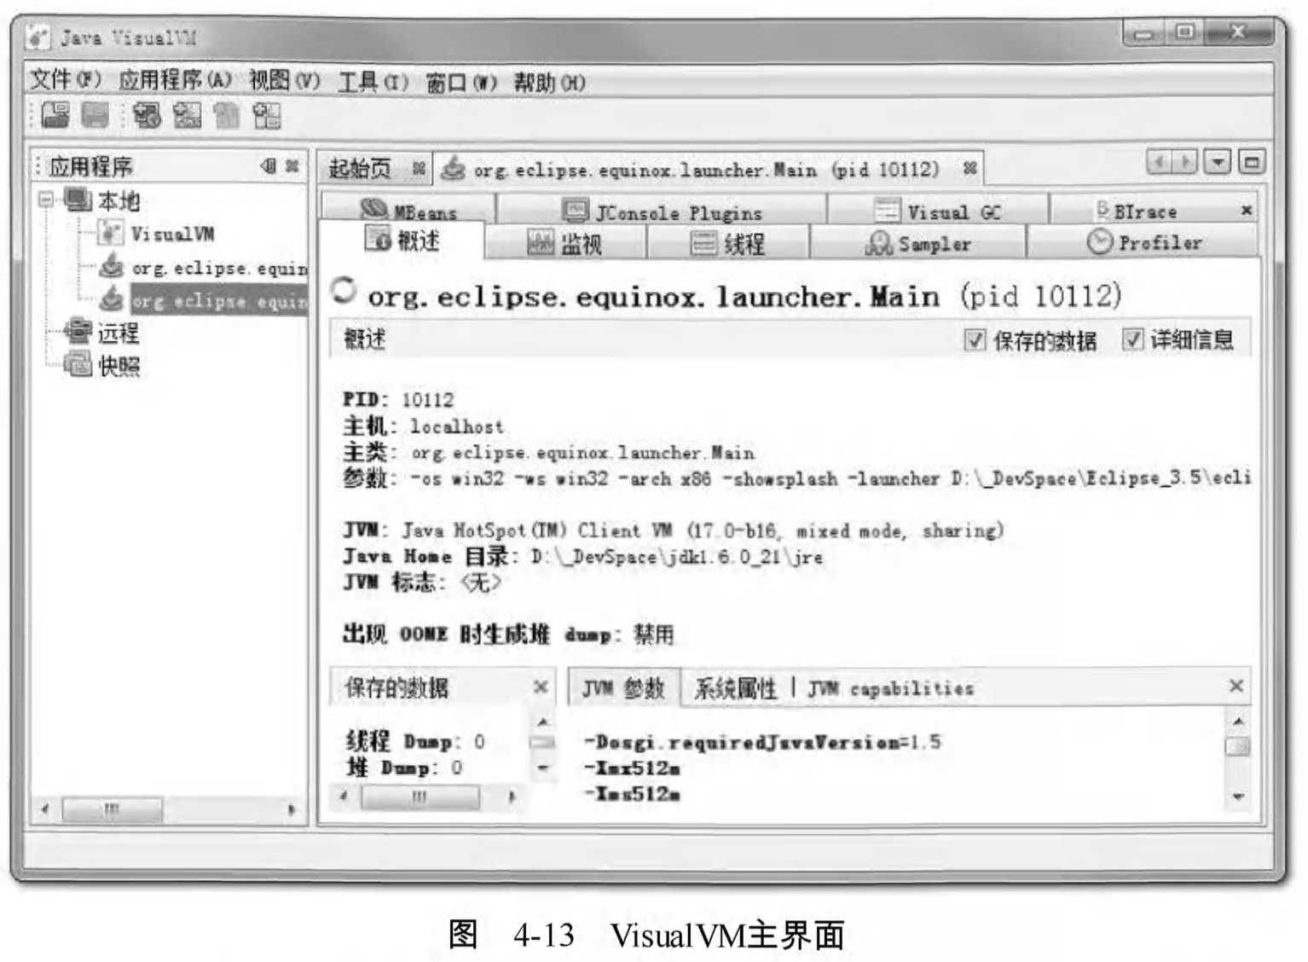
Task: Switch to the Visual GC tab
Action: (938, 211)
